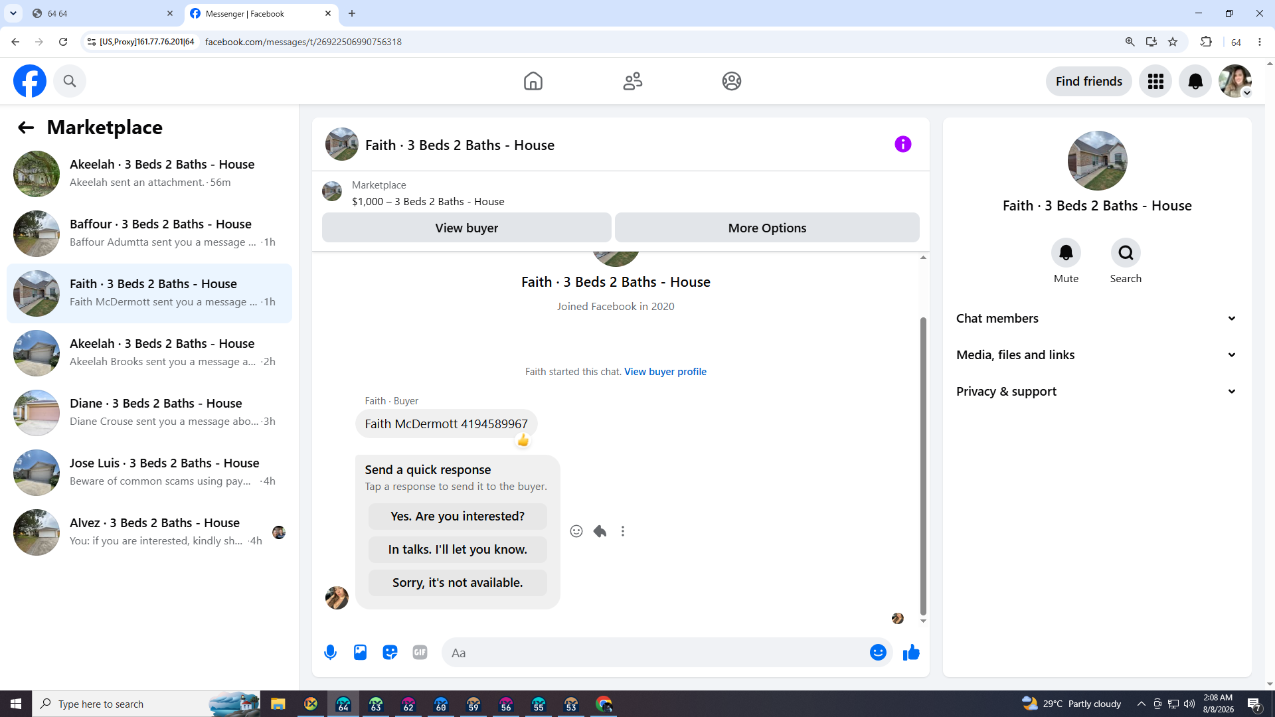The height and width of the screenshot is (717, 1275).
Task: Open the browser zoom magnifier icon
Action: click(1130, 42)
